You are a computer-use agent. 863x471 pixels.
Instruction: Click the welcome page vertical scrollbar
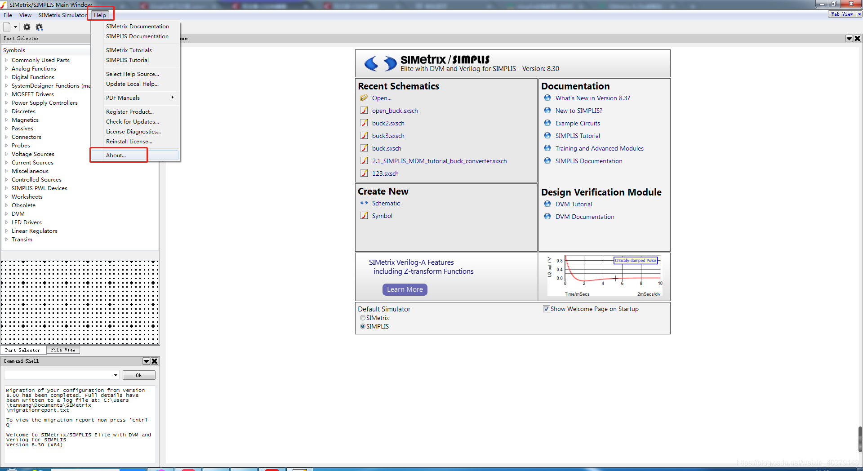click(860, 440)
